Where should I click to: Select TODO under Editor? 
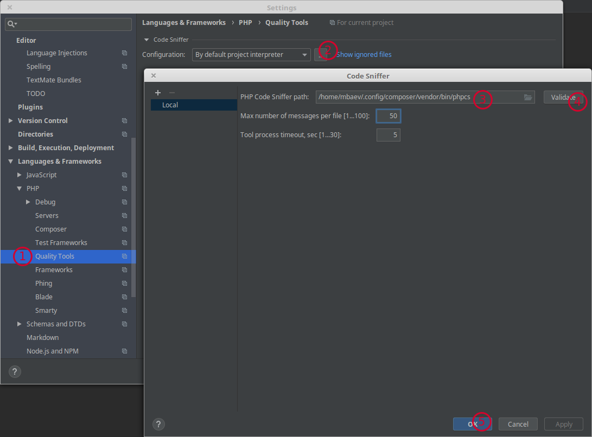pyautogui.click(x=36, y=94)
